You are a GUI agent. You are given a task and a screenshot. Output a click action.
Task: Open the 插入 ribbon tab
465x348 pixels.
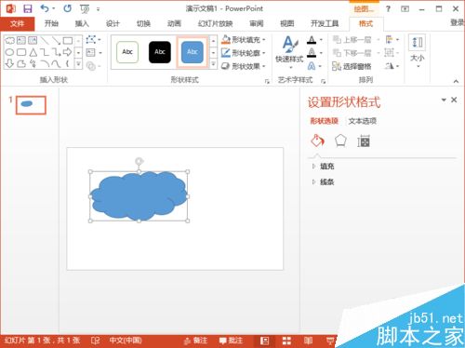tap(82, 23)
